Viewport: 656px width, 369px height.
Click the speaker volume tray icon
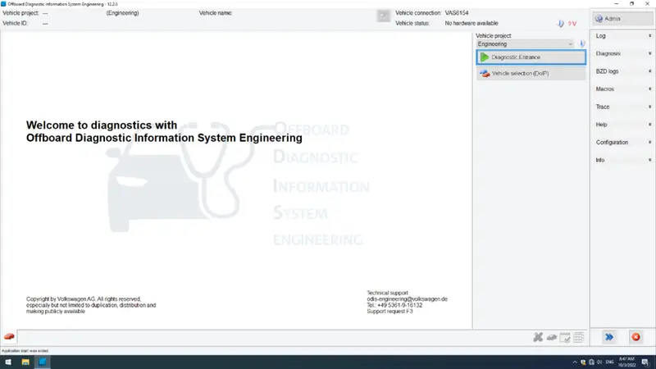click(x=599, y=362)
